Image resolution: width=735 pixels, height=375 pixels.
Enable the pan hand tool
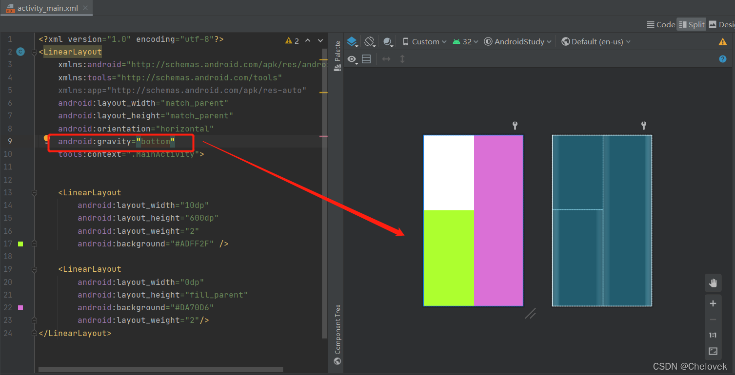coord(713,283)
